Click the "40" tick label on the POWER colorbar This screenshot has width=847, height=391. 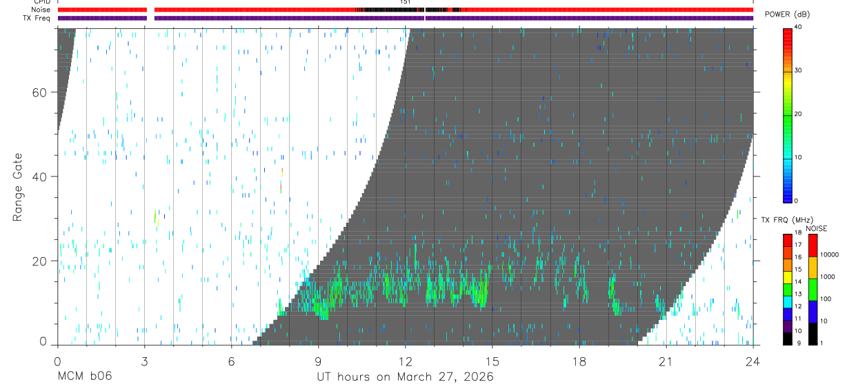pyautogui.click(x=798, y=27)
